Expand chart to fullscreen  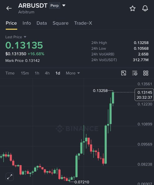tap(10, 177)
